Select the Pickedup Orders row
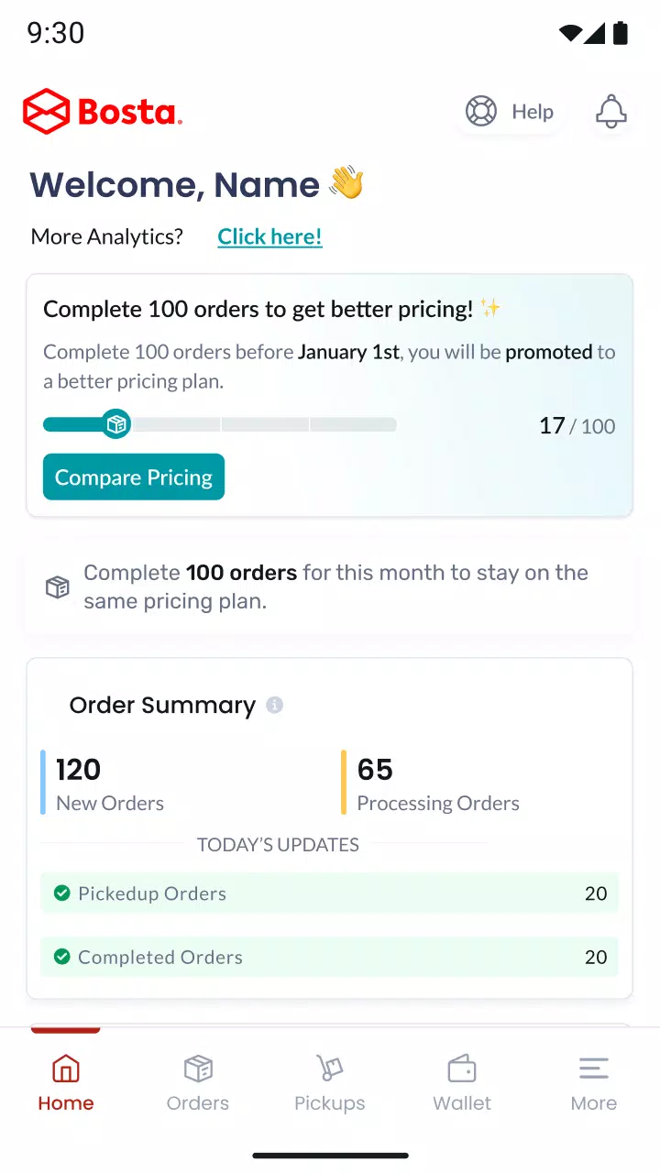660x1173 pixels. tap(329, 893)
